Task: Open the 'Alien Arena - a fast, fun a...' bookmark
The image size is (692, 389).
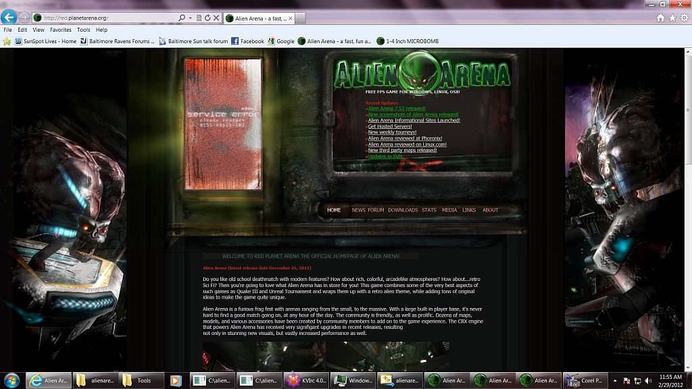Action: tap(335, 41)
